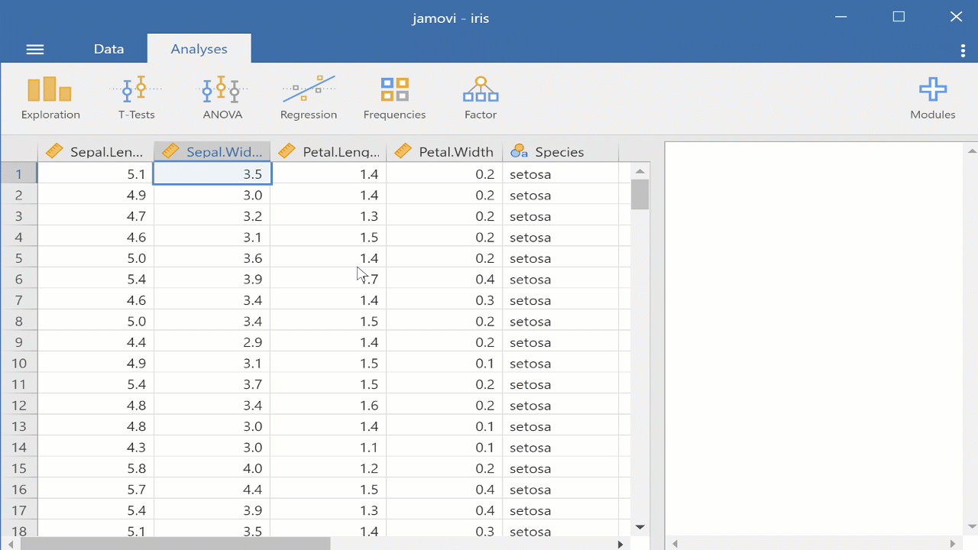Launch a Factor analysis
Screen dimensions: 978x550
pyautogui.click(x=480, y=95)
